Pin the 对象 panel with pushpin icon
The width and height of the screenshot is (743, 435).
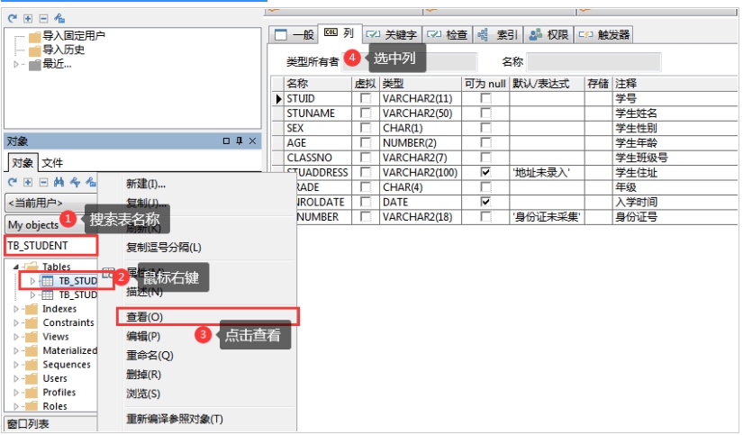pos(240,141)
